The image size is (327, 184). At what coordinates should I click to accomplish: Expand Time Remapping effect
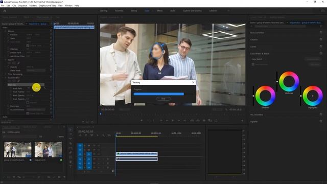point(6,74)
